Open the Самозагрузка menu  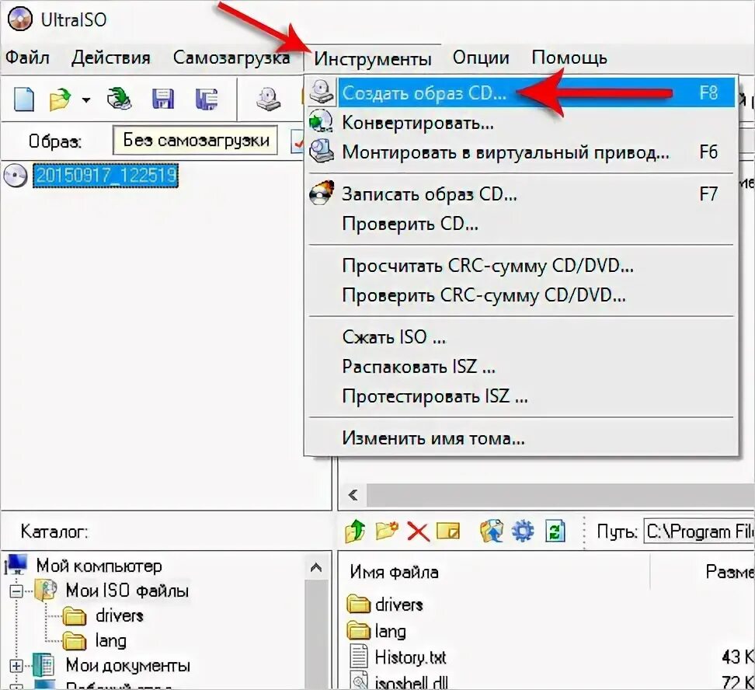pyautogui.click(x=231, y=57)
